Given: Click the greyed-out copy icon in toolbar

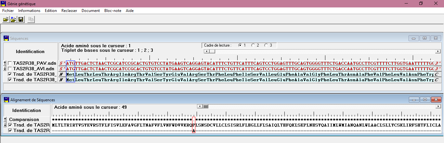Looking at the screenshot, I should click(x=31, y=20).
